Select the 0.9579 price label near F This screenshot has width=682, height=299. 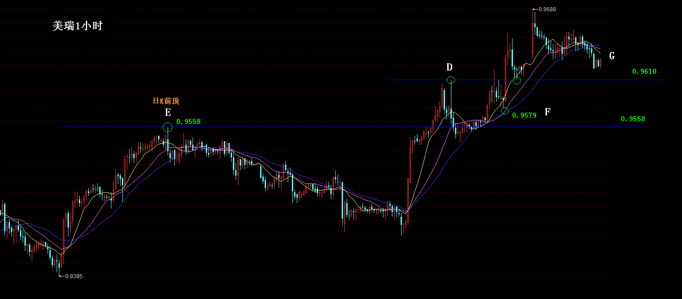(524, 115)
